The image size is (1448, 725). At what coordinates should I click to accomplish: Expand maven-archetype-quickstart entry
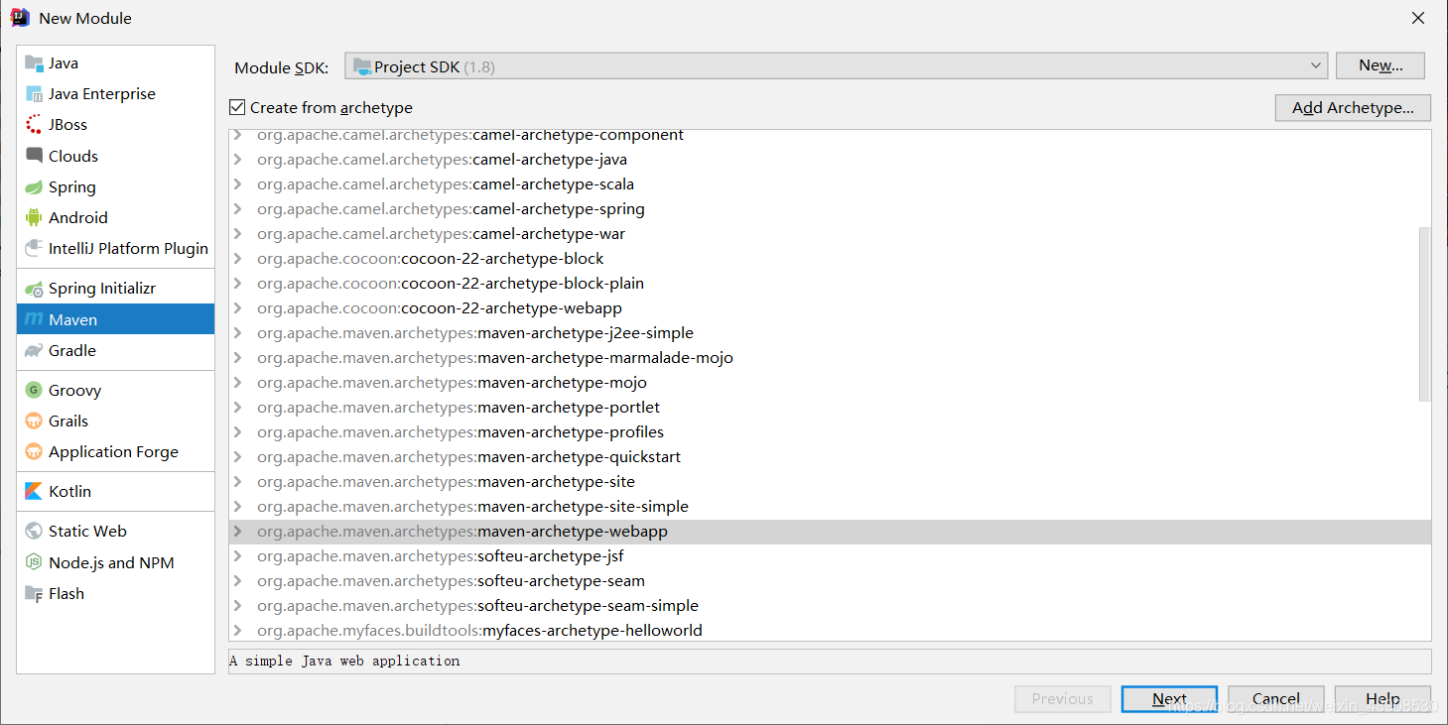pos(238,457)
